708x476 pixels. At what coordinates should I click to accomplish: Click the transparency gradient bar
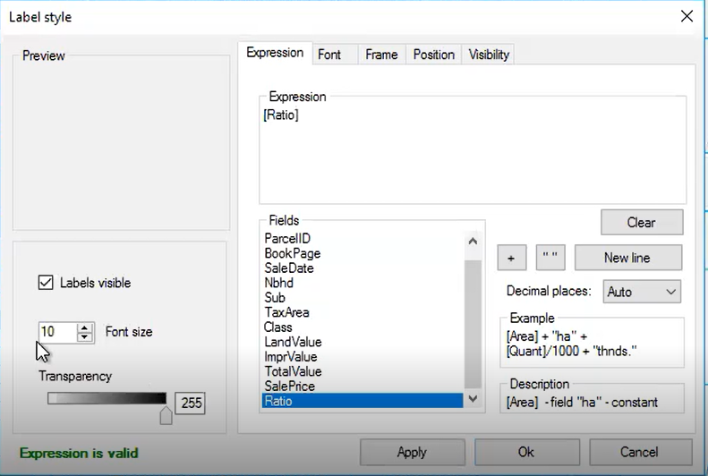pos(107,398)
